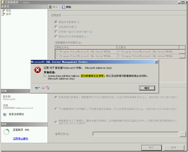Click the 还原为 column header
This screenshot has height=152, width=188.
coord(148,47)
